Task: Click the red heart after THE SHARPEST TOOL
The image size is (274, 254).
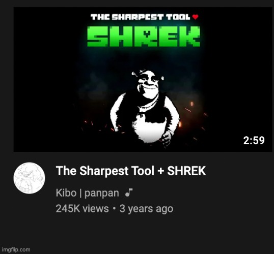Action: [195, 17]
